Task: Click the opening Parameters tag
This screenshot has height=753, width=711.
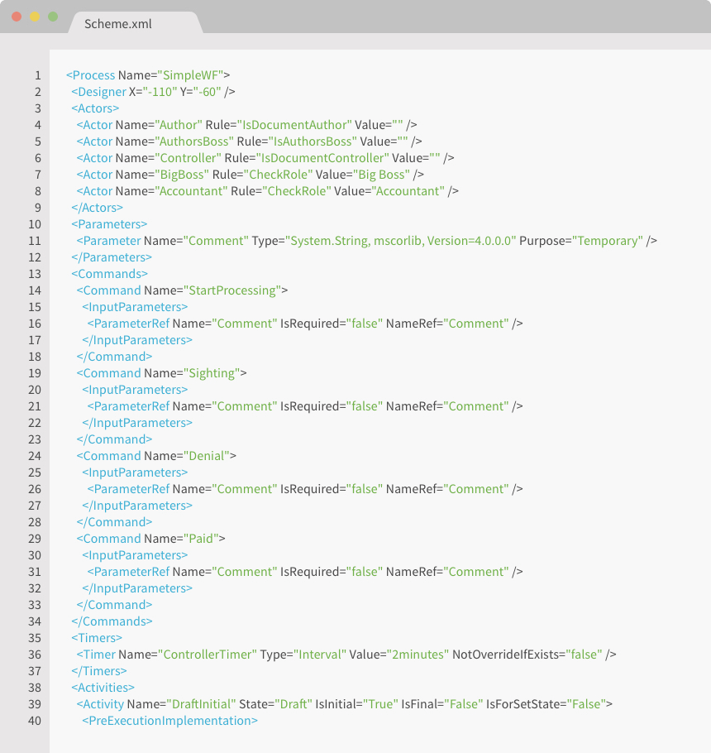Action: (x=109, y=224)
